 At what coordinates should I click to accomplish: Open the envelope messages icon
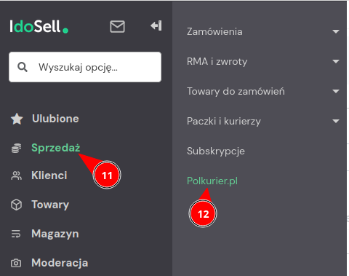[117, 26]
